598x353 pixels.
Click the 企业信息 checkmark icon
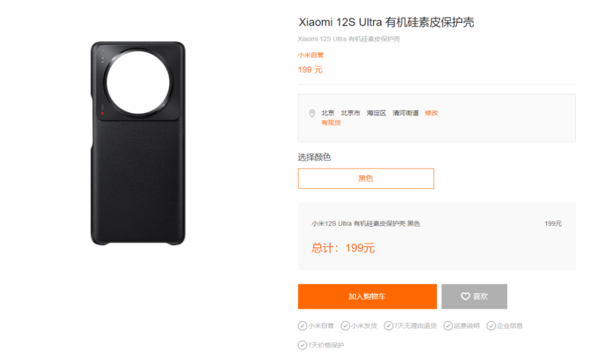pyautogui.click(x=491, y=326)
